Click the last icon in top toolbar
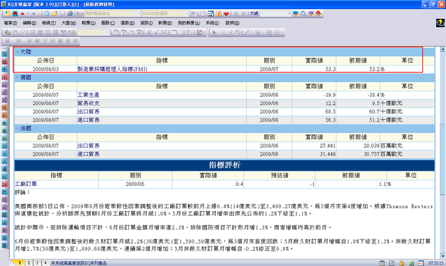446x266 pixels. tap(318, 13)
